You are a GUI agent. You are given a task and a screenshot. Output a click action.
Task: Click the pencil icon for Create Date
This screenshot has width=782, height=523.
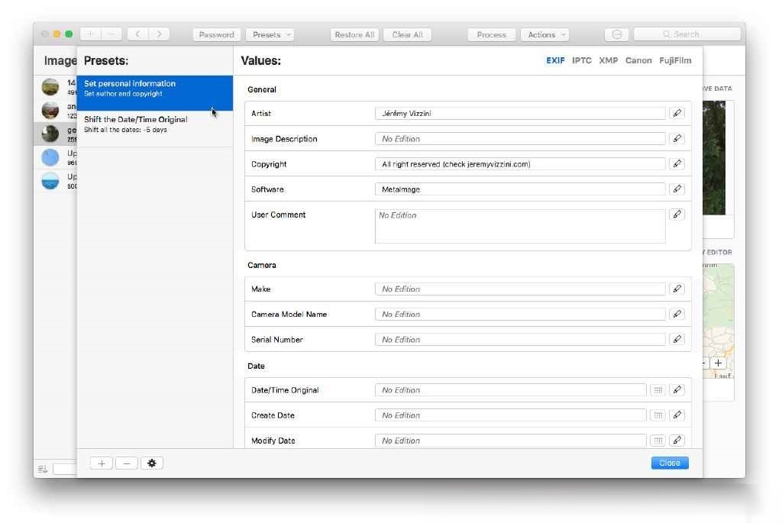coord(677,415)
